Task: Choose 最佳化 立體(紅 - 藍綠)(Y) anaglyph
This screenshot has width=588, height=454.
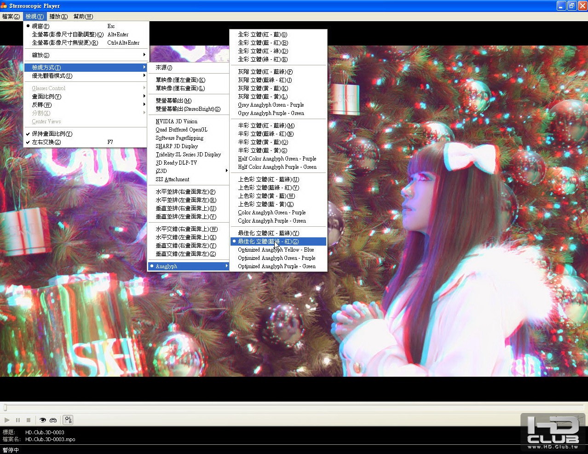Action: (278, 233)
